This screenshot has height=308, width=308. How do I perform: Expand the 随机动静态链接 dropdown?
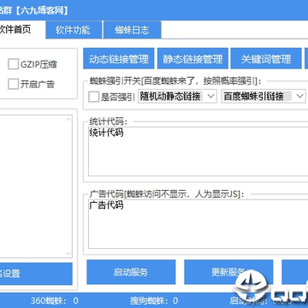pyautogui.click(x=178, y=96)
